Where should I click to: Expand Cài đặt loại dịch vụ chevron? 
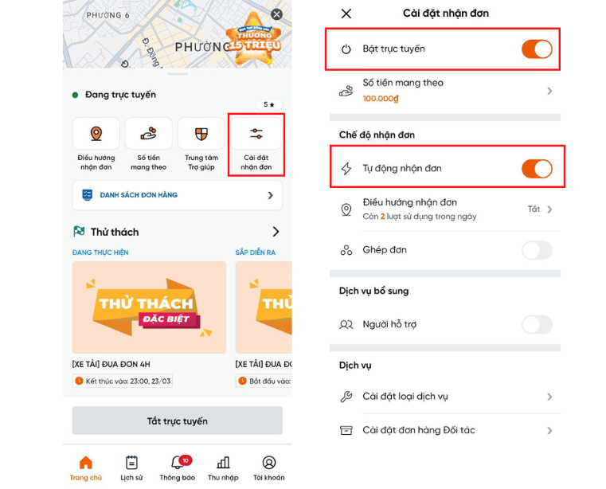click(x=549, y=397)
